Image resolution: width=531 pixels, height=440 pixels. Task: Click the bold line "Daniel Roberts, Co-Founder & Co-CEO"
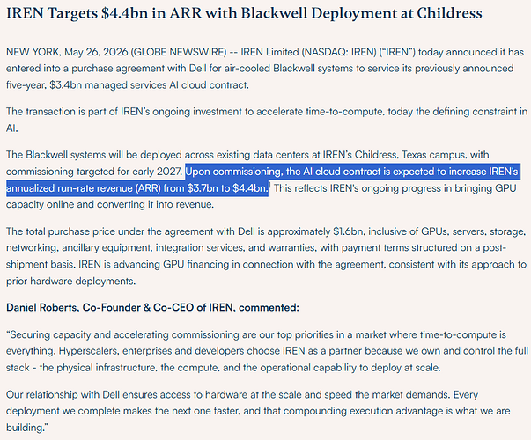[x=100, y=307]
